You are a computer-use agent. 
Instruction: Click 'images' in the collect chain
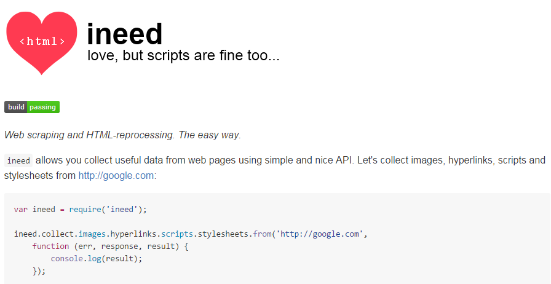92,234
